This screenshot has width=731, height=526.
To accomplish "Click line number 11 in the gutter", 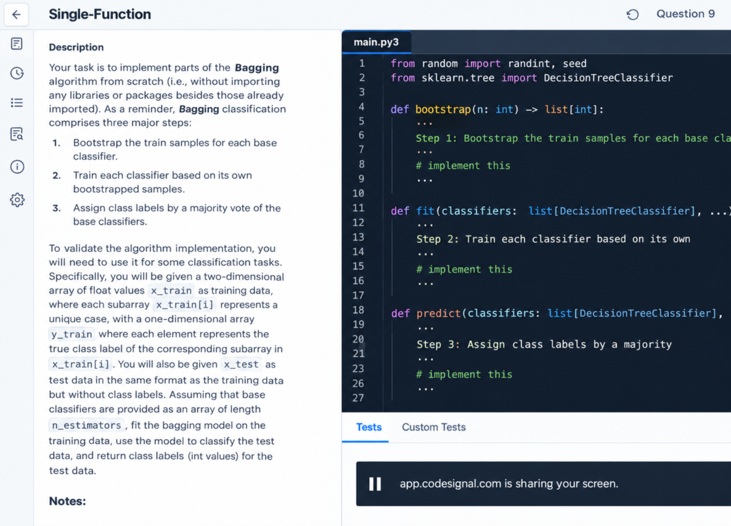I will (x=358, y=208).
